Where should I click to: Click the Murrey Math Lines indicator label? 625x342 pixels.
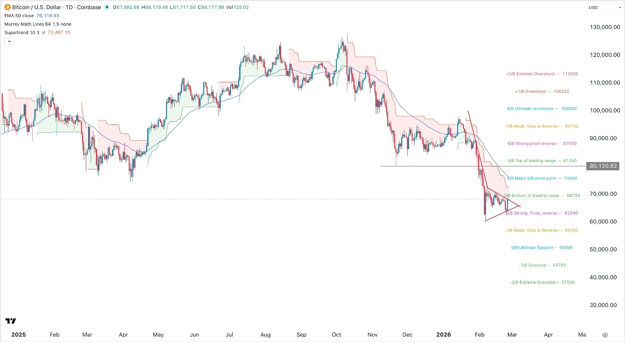pos(37,24)
